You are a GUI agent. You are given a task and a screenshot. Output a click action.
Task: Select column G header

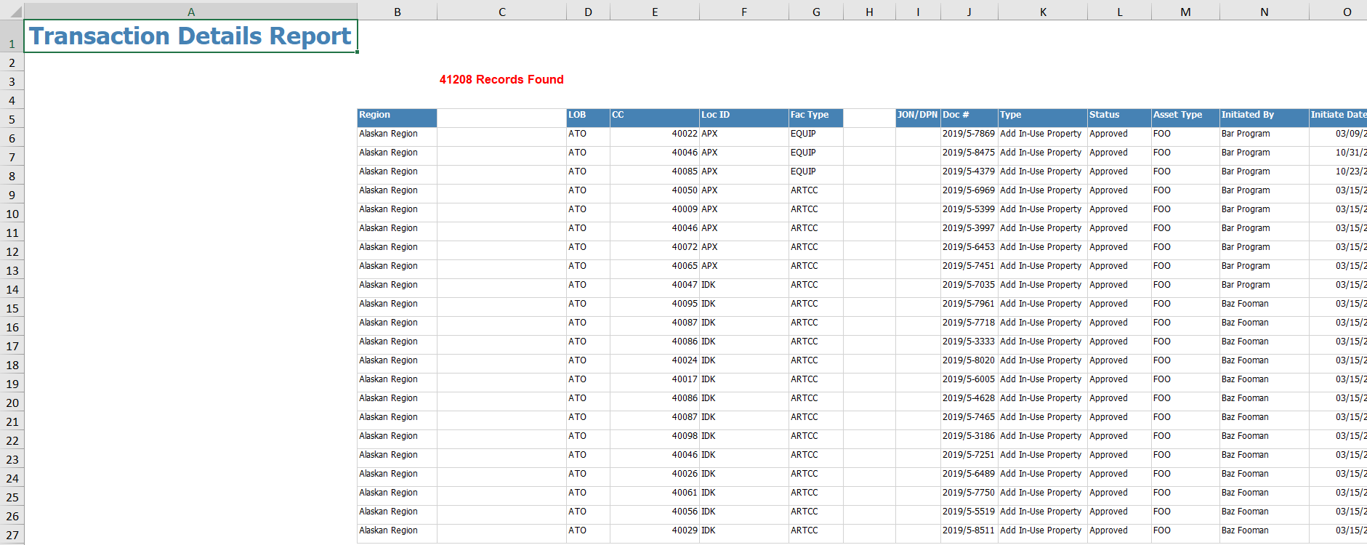816,12
